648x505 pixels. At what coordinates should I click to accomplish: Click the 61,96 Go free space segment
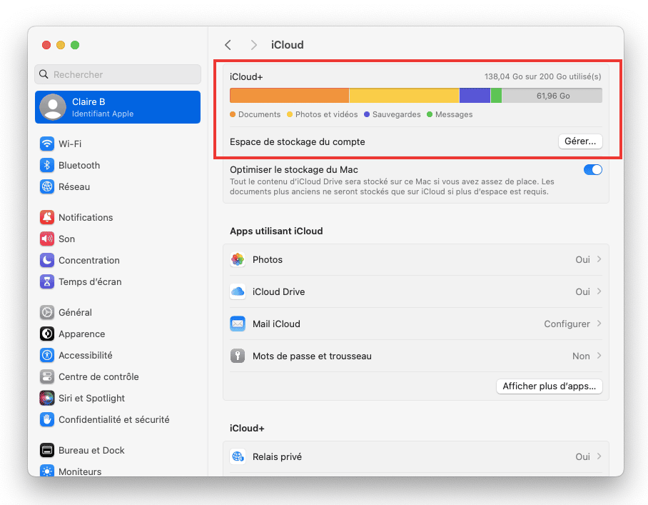tap(552, 96)
